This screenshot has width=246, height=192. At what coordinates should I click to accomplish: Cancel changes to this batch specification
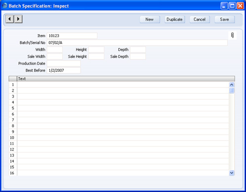[x=199, y=19]
